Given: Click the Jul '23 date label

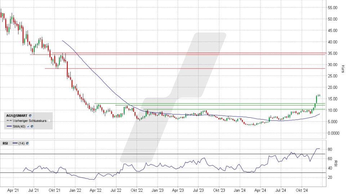Looking at the screenshot, I should 198,190.
